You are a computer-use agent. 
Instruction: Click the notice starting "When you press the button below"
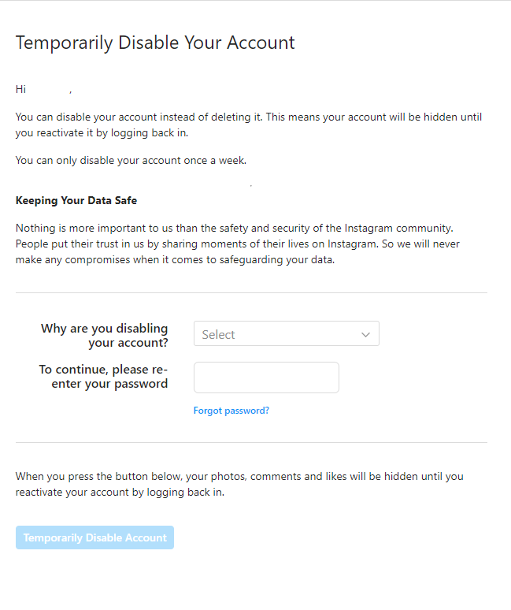point(239,477)
